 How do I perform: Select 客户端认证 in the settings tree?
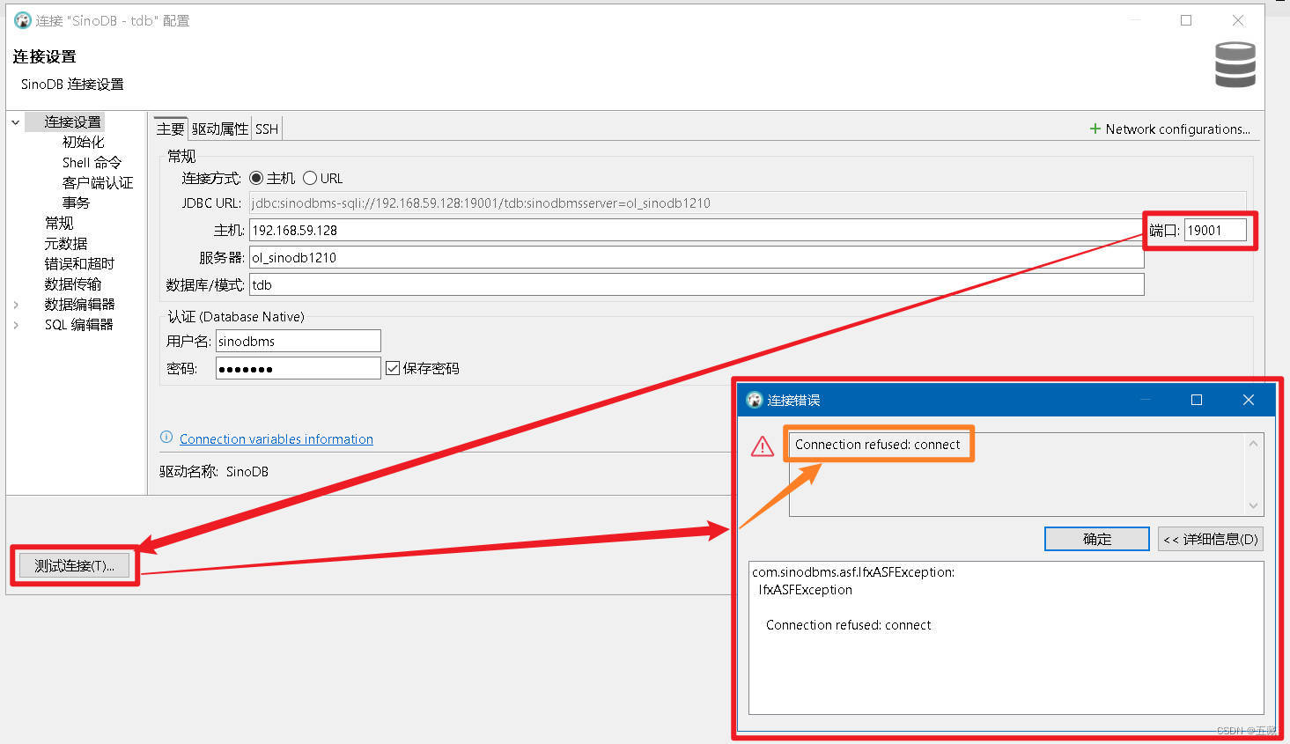(98, 182)
